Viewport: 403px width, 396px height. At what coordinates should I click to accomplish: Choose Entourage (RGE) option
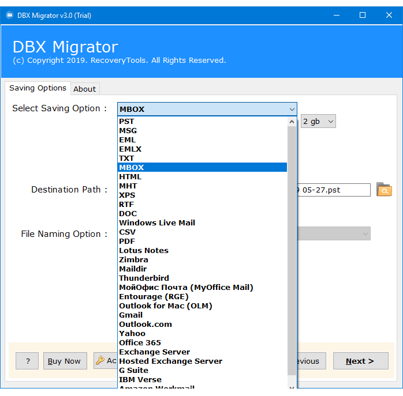tap(202, 297)
